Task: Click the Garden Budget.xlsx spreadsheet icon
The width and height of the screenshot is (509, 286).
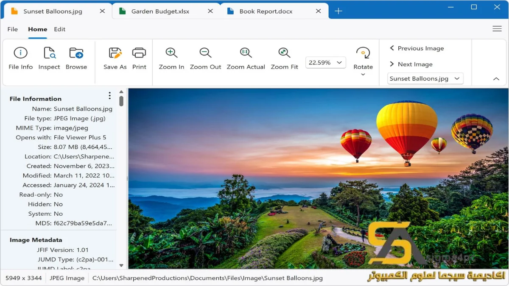Action: (x=123, y=11)
